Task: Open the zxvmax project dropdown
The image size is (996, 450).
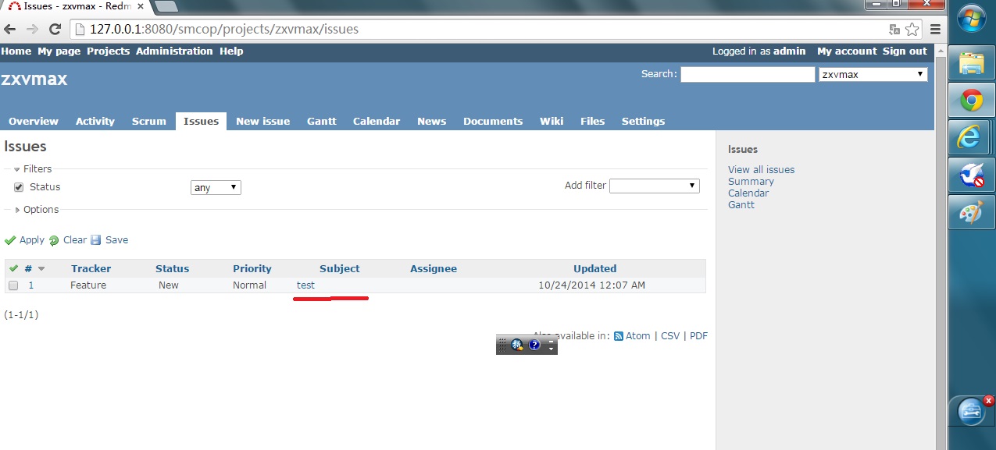Action: click(873, 74)
